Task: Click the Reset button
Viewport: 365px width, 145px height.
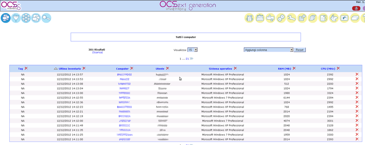Action: pyautogui.click(x=300, y=50)
